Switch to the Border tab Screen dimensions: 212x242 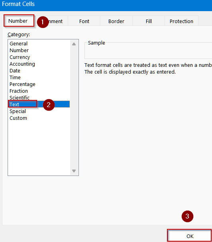click(x=116, y=21)
